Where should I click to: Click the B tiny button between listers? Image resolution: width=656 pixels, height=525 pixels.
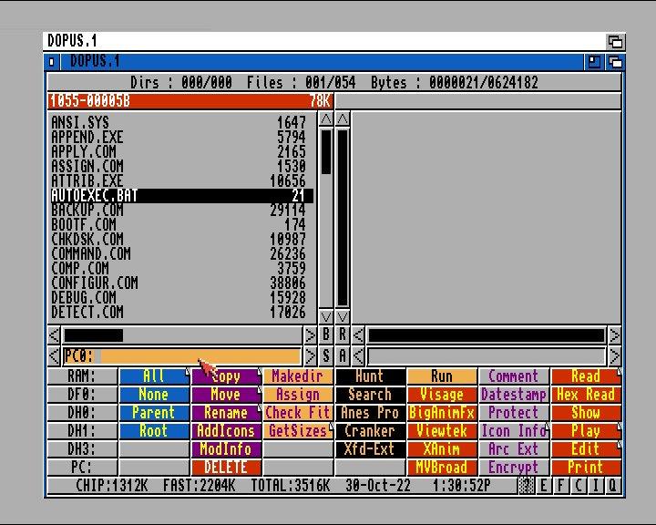pyautogui.click(x=326, y=335)
